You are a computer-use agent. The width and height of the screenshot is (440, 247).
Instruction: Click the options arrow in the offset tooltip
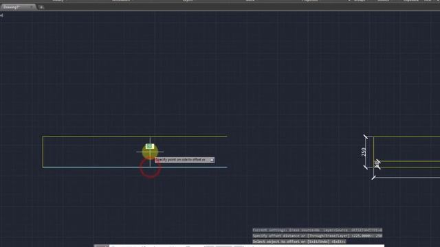click(x=212, y=160)
